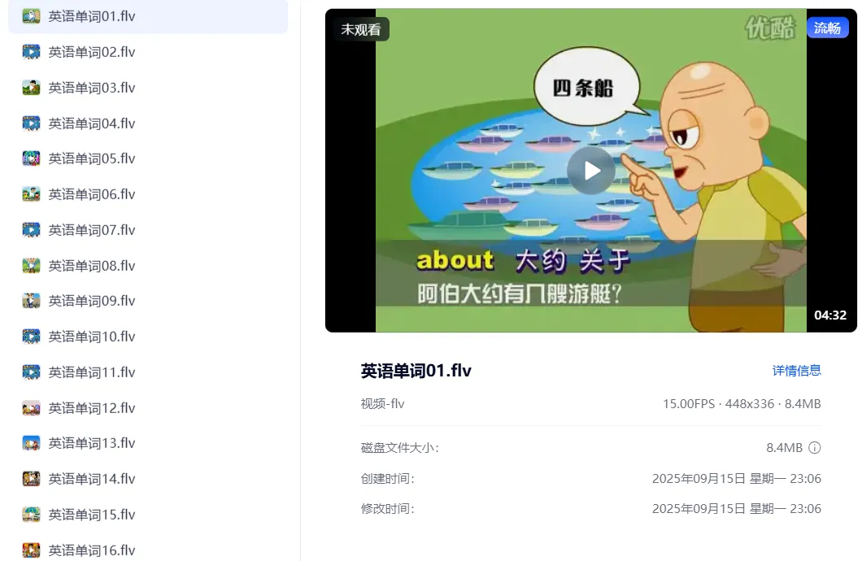Play the video preview
862x561 pixels.
591,171
